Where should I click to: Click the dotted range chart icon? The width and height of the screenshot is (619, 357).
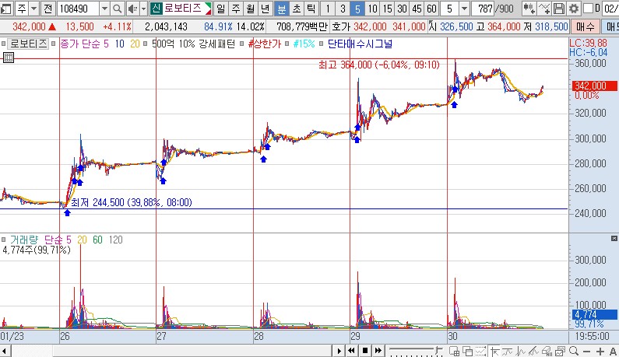[x=480, y=351]
